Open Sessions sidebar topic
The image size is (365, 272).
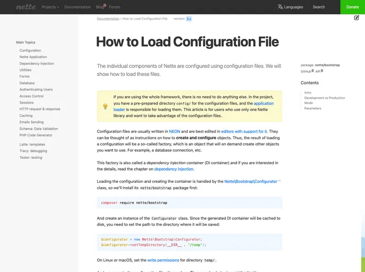pos(27,103)
